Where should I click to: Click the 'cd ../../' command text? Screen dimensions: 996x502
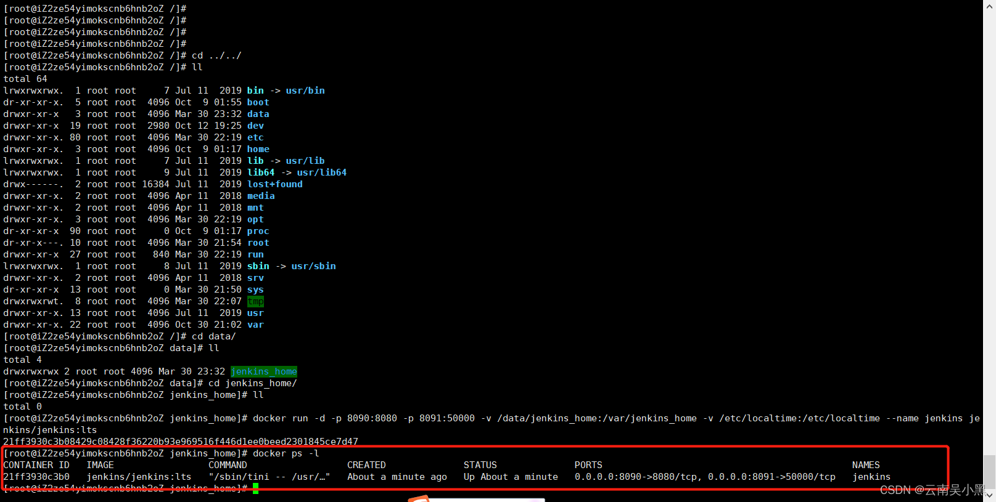click(x=216, y=55)
